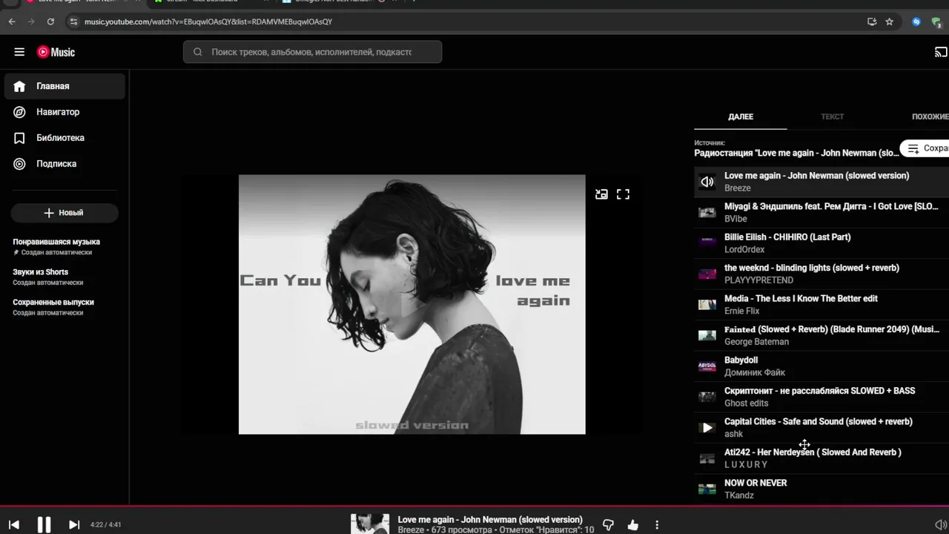Skip to next track
This screenshot has width=949, height=534.
tap(74, 525)
